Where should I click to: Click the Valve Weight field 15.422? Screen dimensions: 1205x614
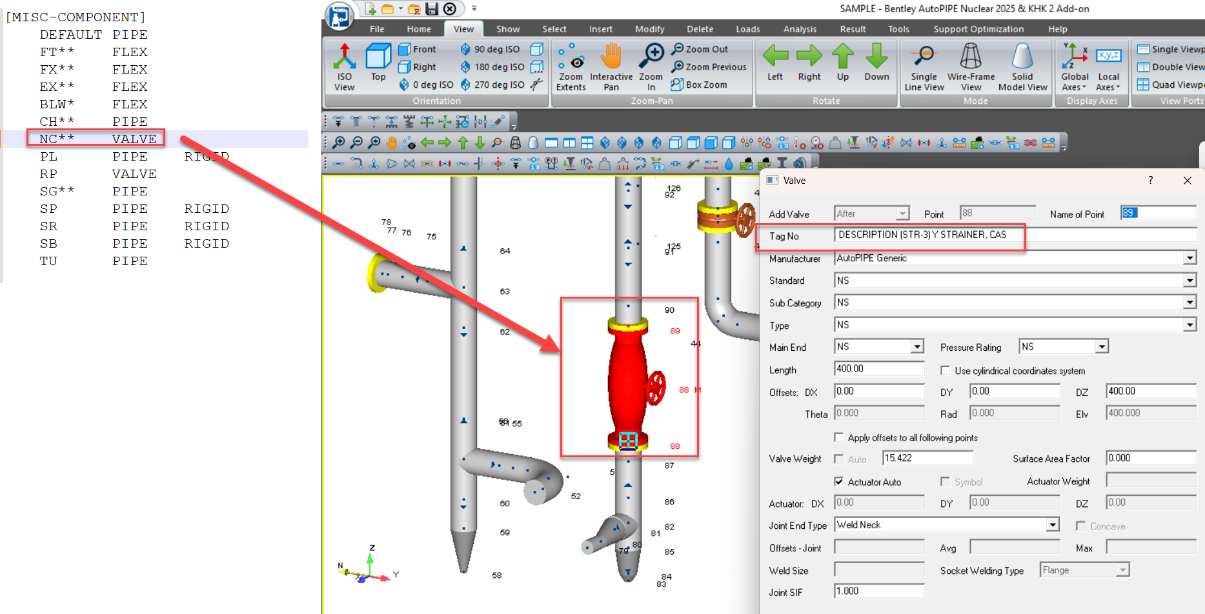[x=927, y=458]
